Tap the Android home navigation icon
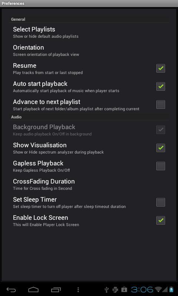Screen dimensions: 178x296 pos(33,289)
